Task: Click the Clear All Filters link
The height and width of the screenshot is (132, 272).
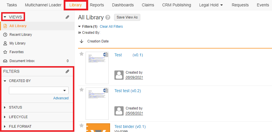Action: coord(111,27)
